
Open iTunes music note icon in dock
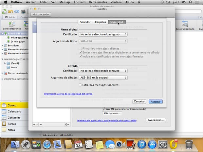142,144
